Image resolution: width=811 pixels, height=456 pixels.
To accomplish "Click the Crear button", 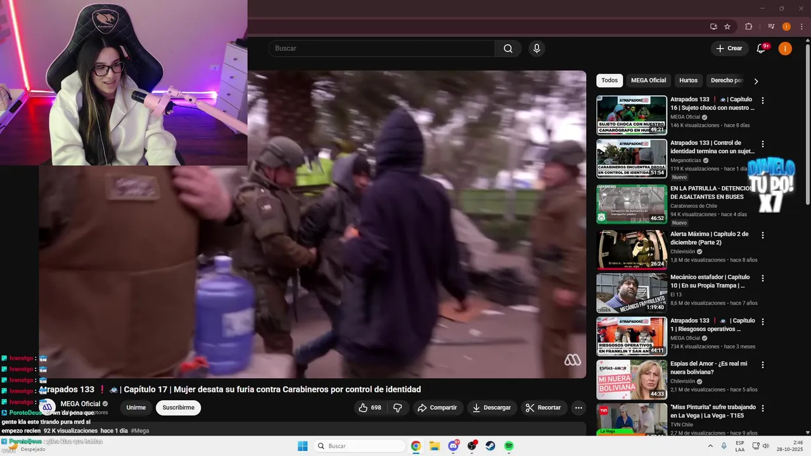I will coord(729,49).
